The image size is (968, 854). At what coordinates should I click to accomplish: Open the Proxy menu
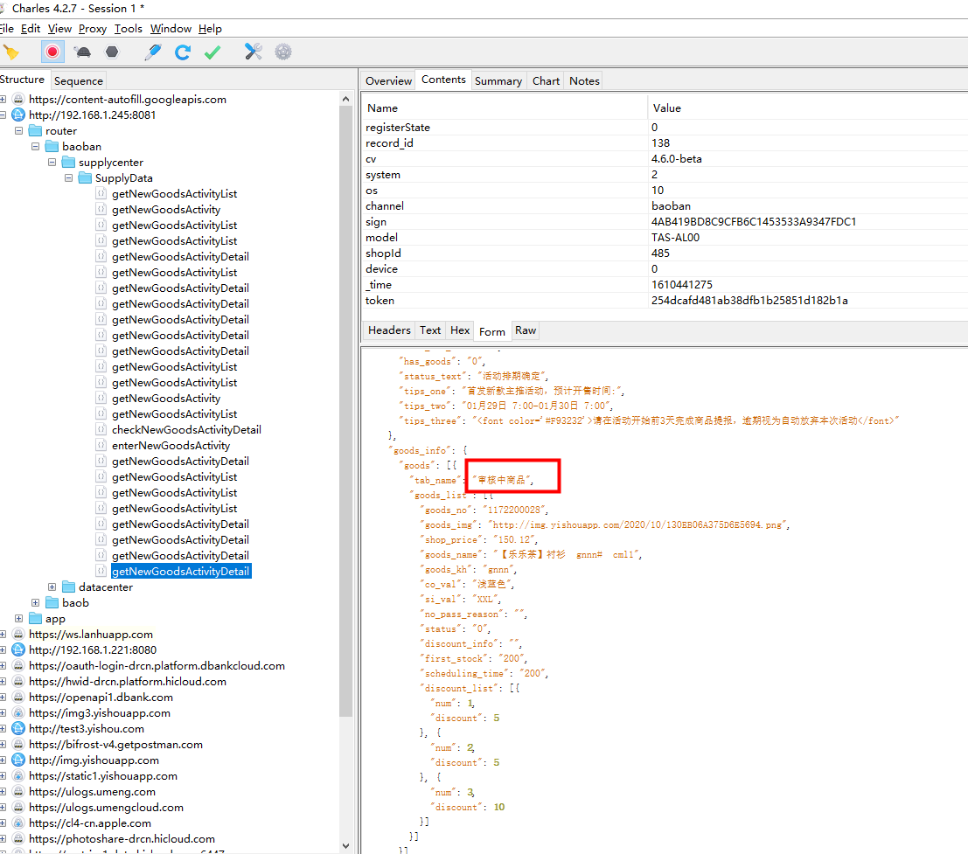tap(93, 28)
